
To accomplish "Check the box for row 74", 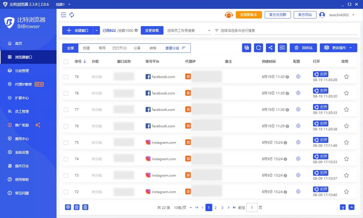I will point(66,159).
